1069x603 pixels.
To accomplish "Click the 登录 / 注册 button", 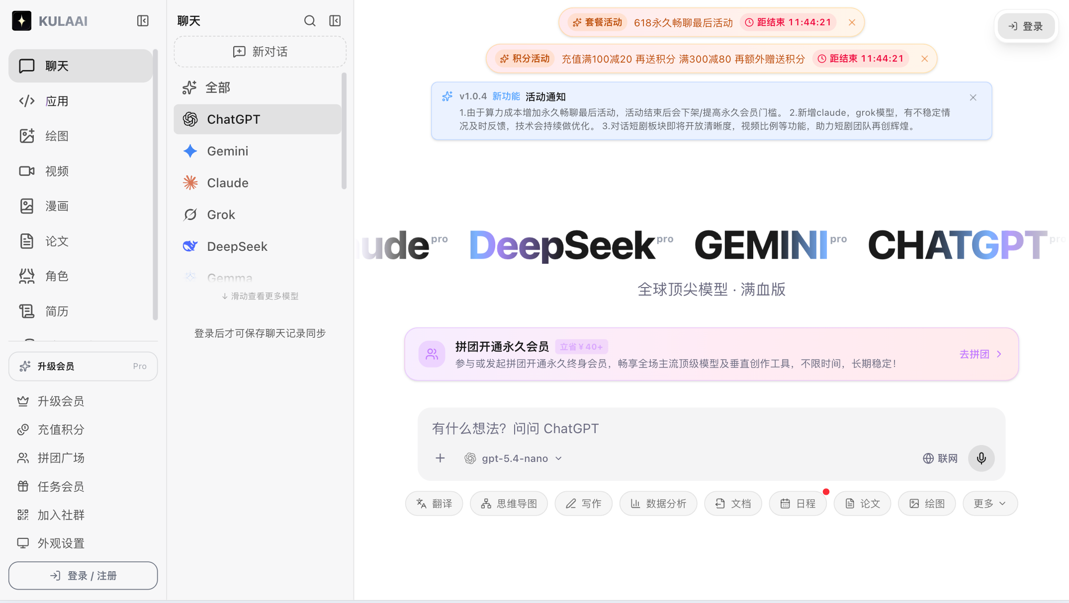I will [83, 576].
